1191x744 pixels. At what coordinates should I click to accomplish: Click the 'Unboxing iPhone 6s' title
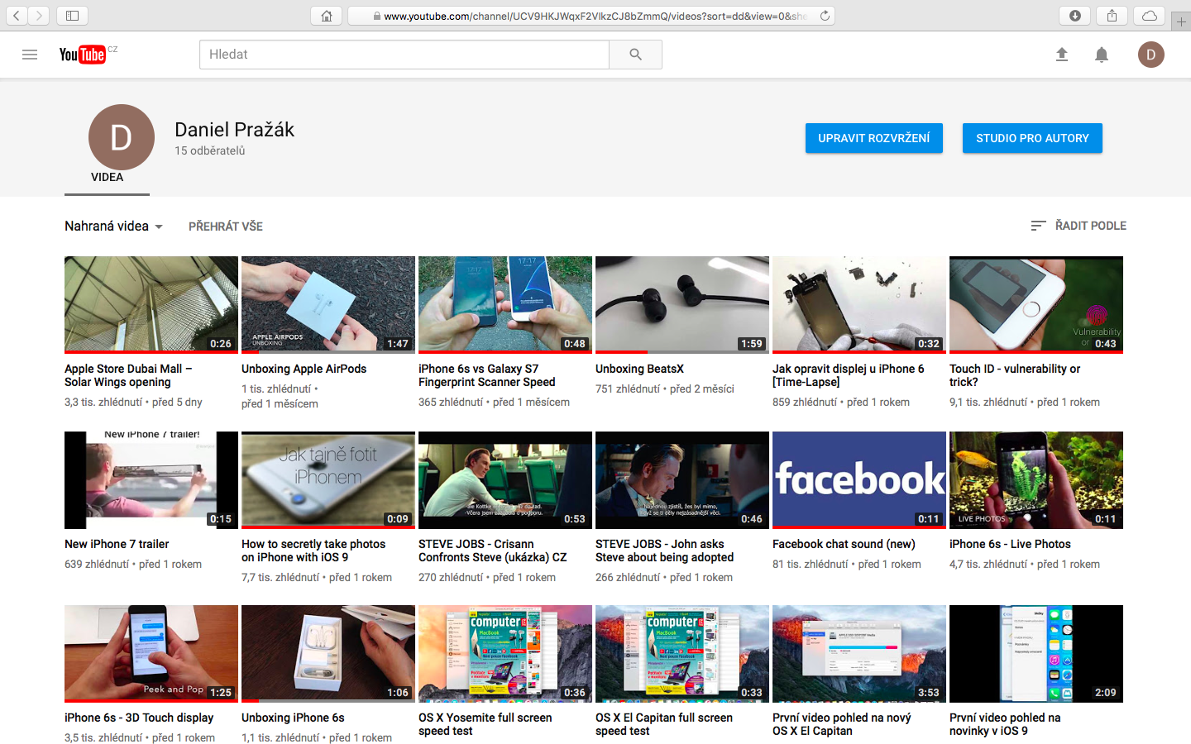293,718
